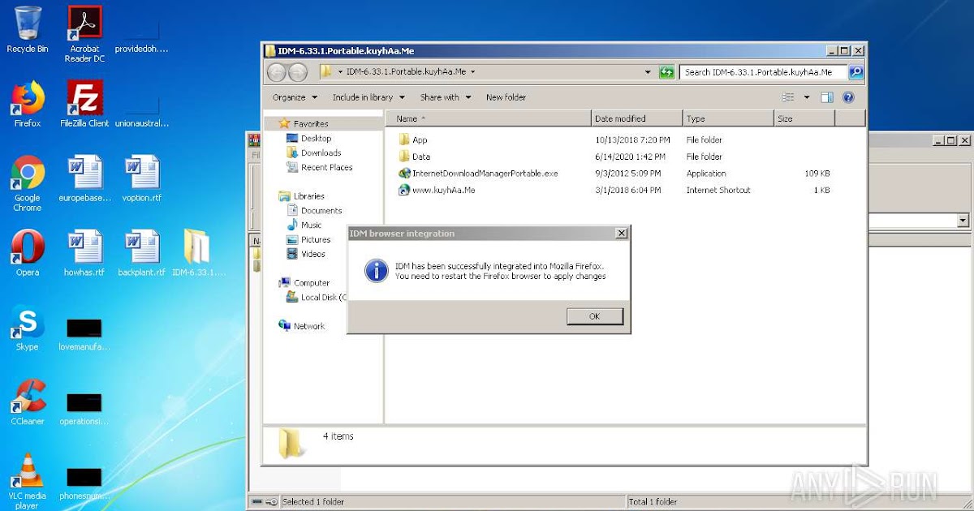Close the IDM browser integration dialog
This screenshot has height=511, width=974.
pyautogui.click(x=622, y=234)
